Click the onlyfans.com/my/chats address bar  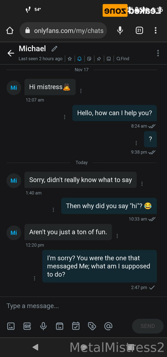(x=63, y=30)
